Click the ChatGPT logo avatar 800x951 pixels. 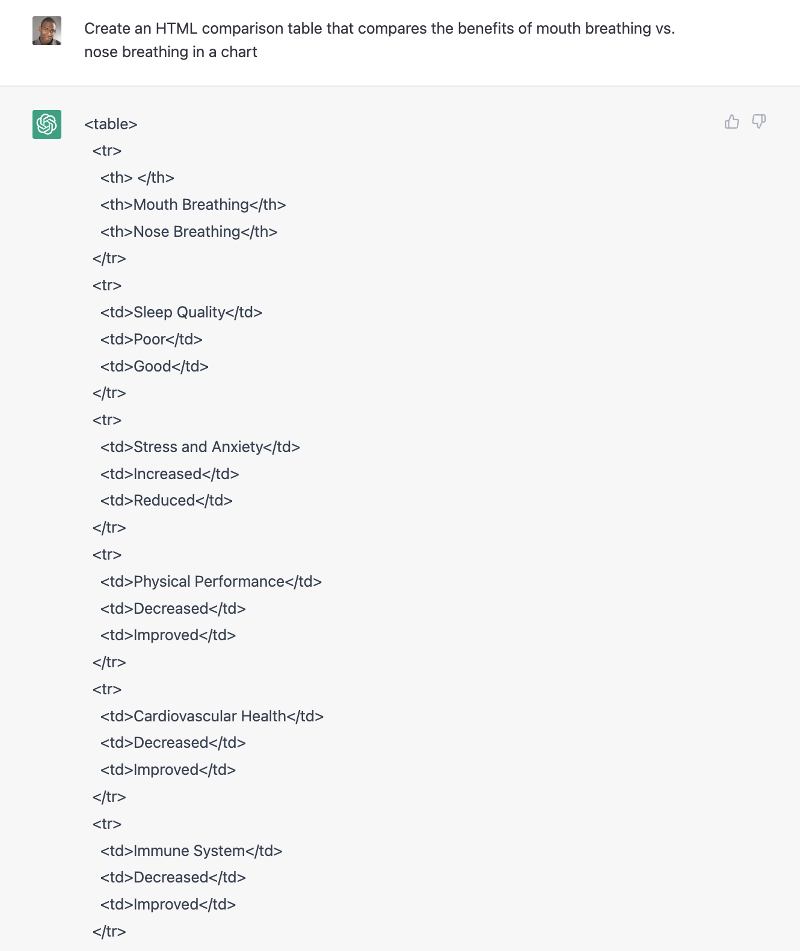[47, 124]
